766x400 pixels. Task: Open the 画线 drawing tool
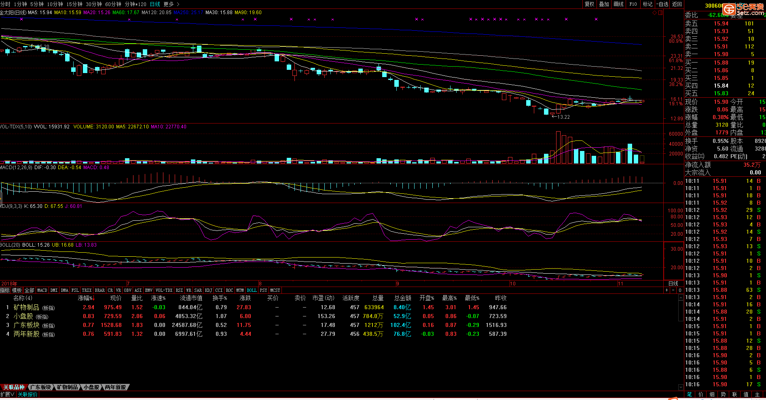619,4
